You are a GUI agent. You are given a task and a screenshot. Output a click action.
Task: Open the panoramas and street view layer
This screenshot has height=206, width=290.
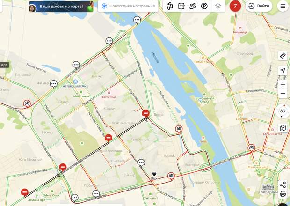[169, 6]
